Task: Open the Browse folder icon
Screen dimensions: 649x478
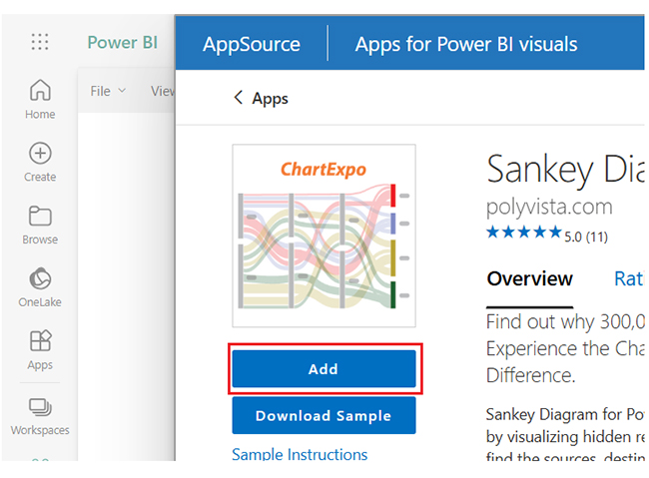Action: point(40,224)
